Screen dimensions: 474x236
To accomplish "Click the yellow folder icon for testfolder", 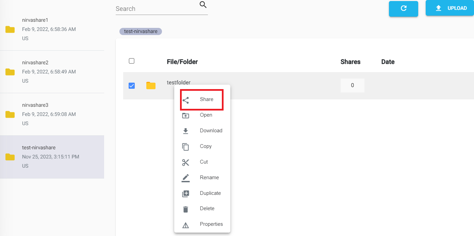I will pyautogui.click(x=151, y=85).
